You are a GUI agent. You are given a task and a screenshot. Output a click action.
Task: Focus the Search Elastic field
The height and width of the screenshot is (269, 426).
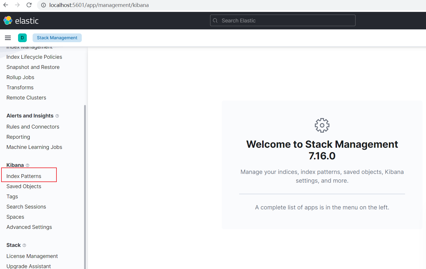pos(283,20)
